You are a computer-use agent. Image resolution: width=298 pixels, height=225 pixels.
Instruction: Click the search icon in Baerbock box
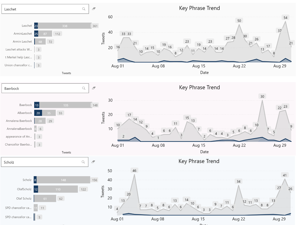84,88
